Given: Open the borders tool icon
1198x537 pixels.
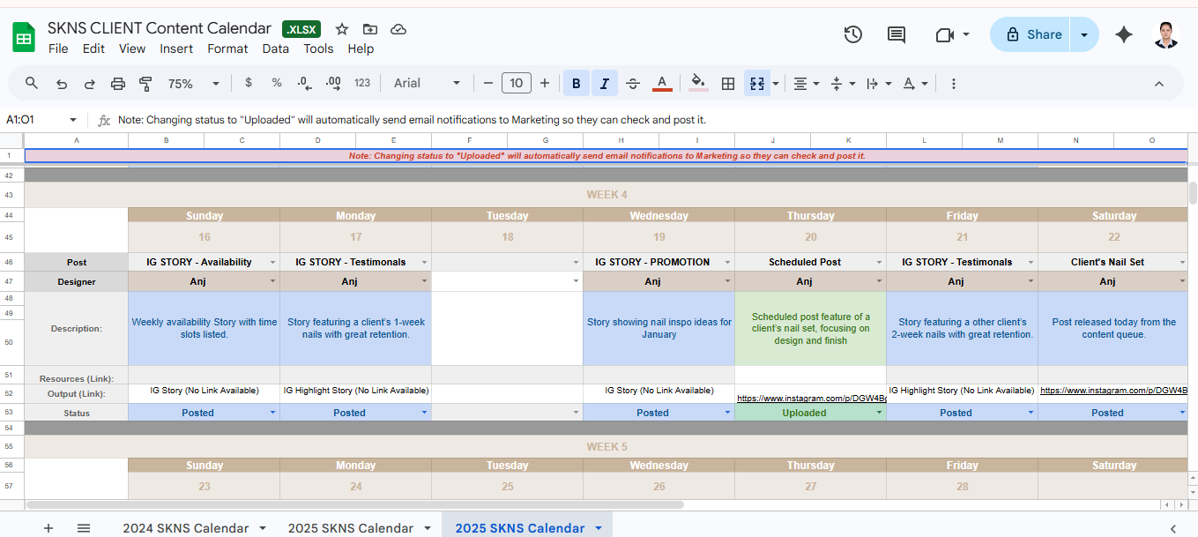Looking at the screenshot, I should click(x=728, y=83).
